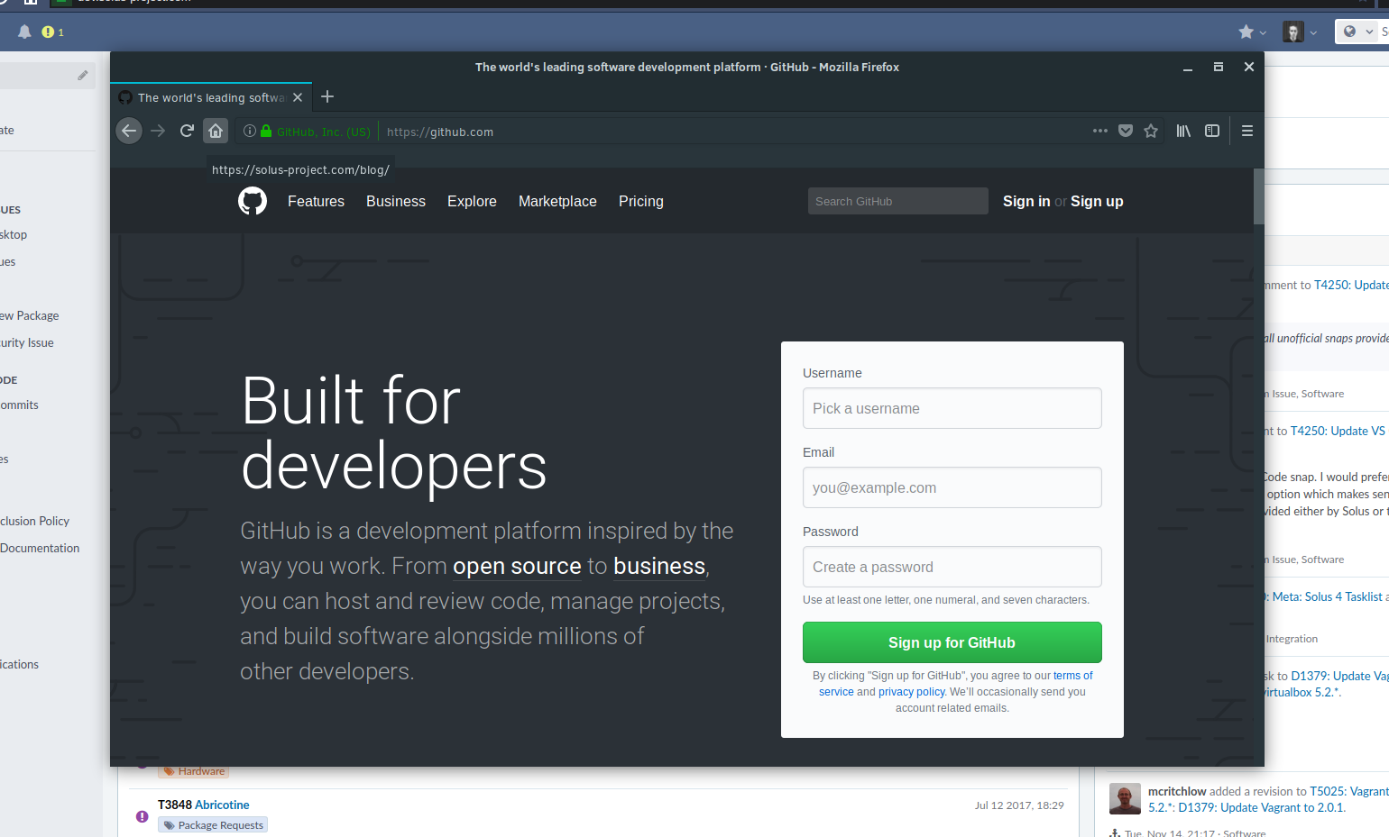
Task: Click urity Issue in background sidebar
Action: [27, 342]
